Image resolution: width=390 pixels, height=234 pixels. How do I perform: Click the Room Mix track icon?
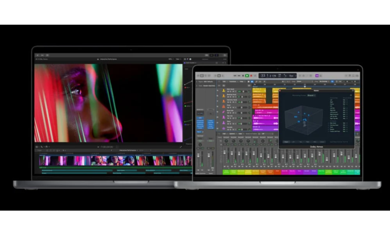224,112
